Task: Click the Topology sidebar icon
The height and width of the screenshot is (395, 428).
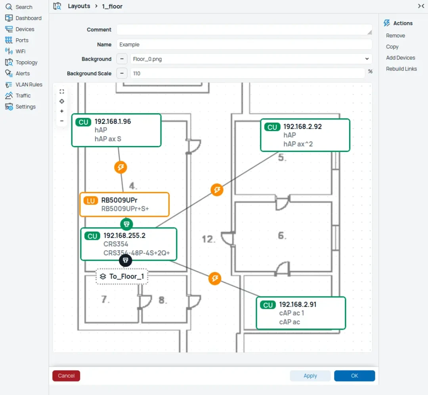Action: point(9,63)
